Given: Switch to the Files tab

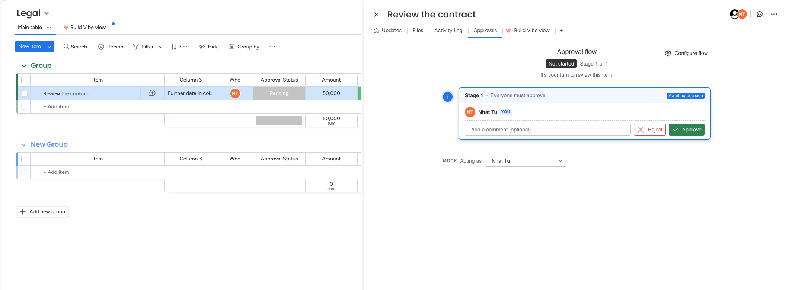Looking at the screenshot, I should [x=418, y=31].
